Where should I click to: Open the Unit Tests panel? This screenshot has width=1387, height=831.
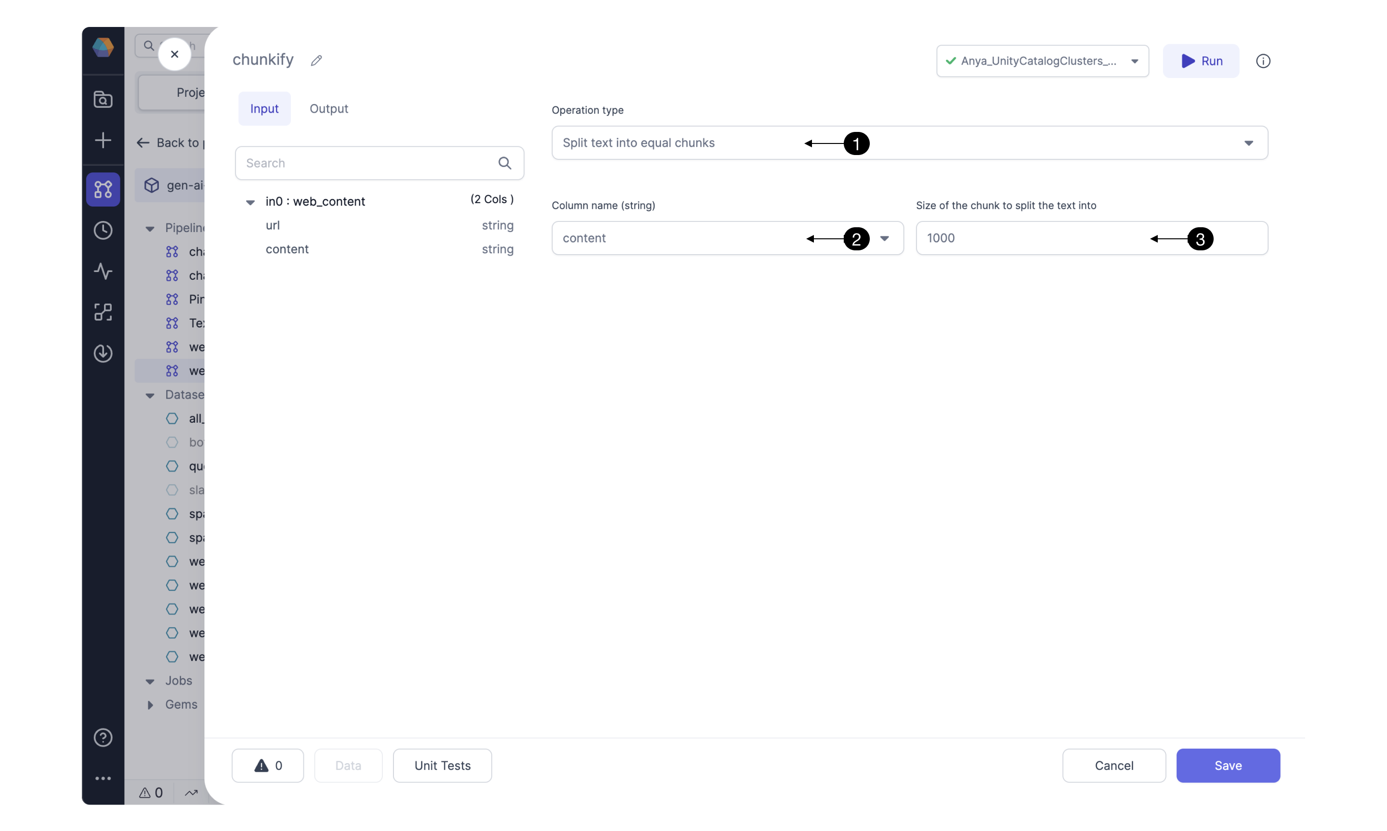pyautogui.click(x=442, y=766)
